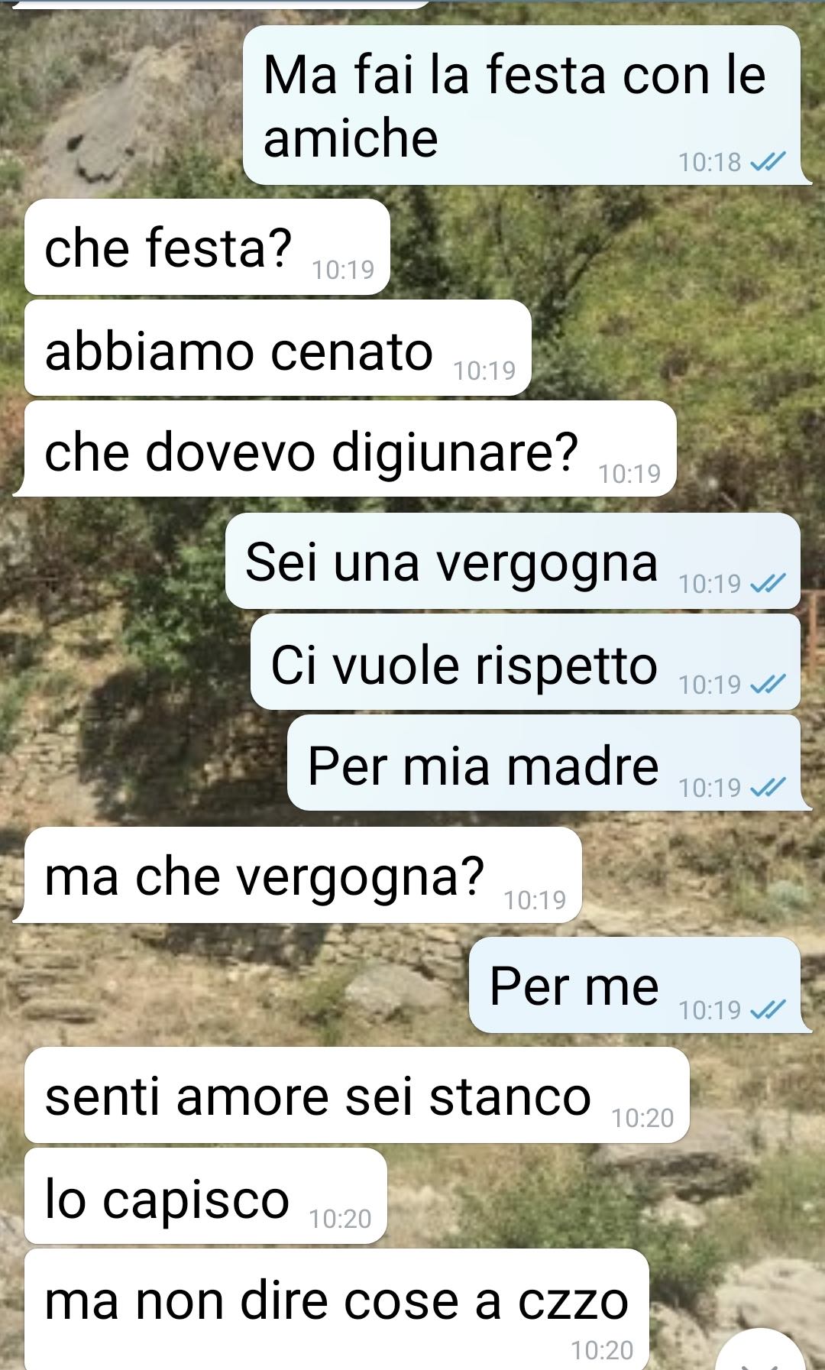825x1370 pixels.
Task: Tap the 'Ci vuole rispetto' message bubble
Action: (526, 662)
